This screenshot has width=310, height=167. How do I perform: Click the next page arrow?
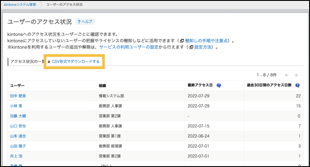click(x=296, y=75)
